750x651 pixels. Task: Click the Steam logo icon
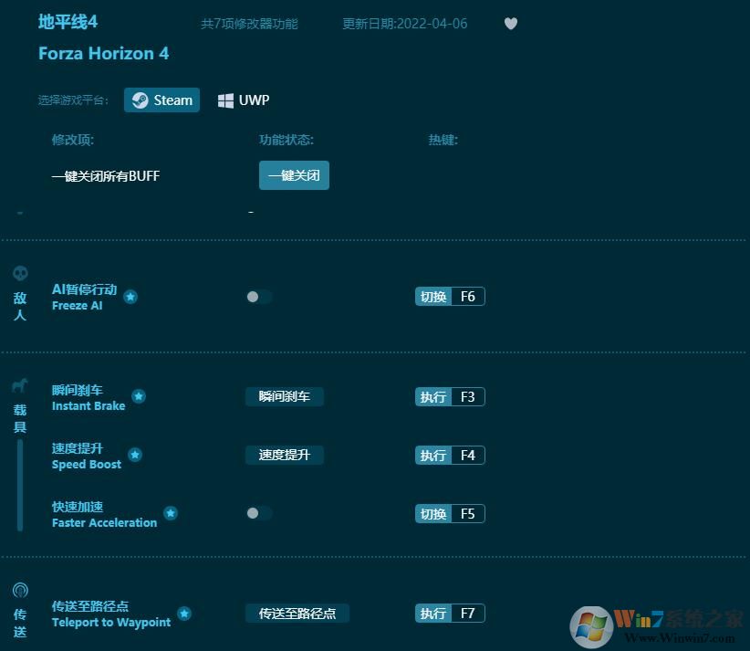tap(140, 100)
